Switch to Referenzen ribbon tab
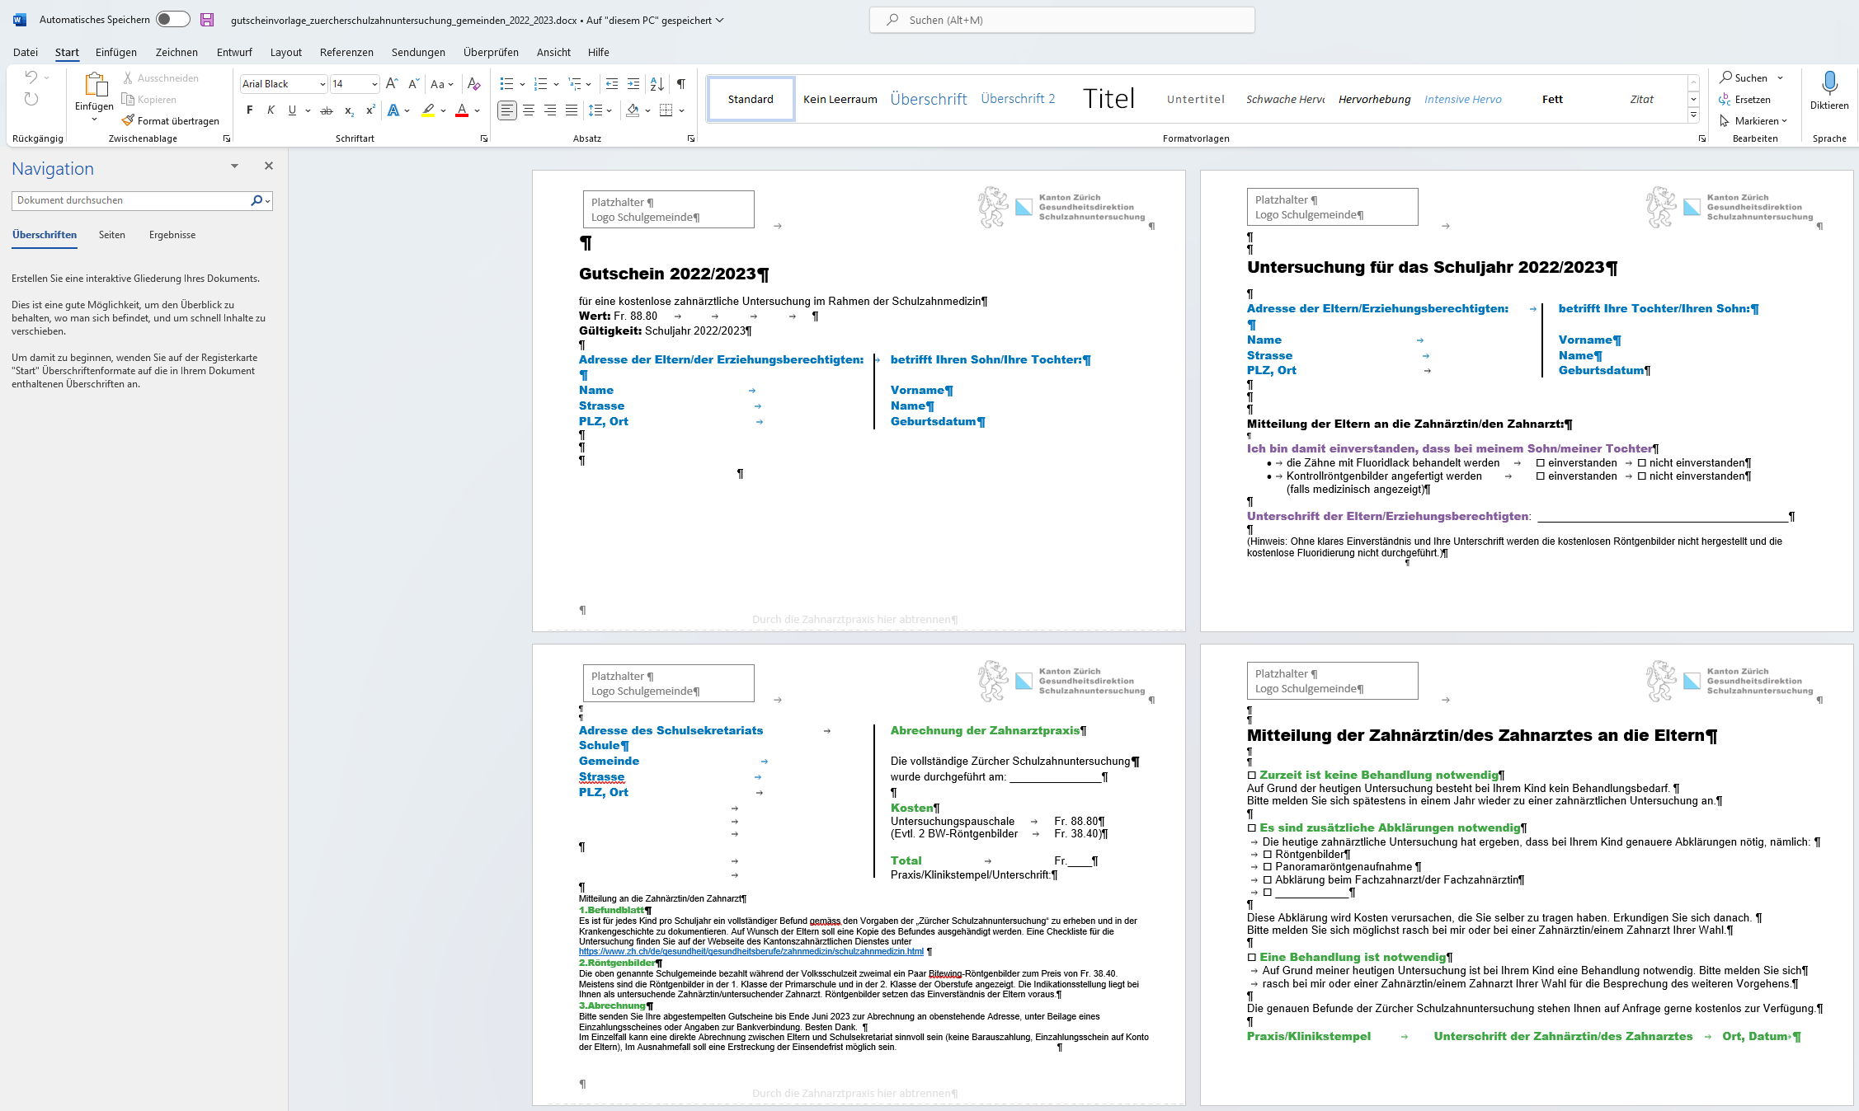Viewport: 1859px width, 1111px height. 346,52
